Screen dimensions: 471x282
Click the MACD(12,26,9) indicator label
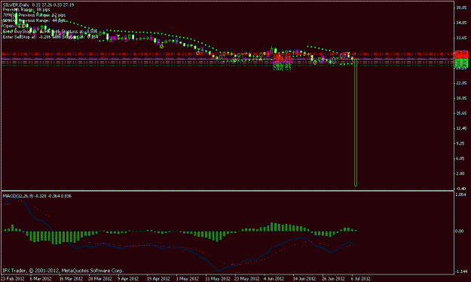(37, 196)
